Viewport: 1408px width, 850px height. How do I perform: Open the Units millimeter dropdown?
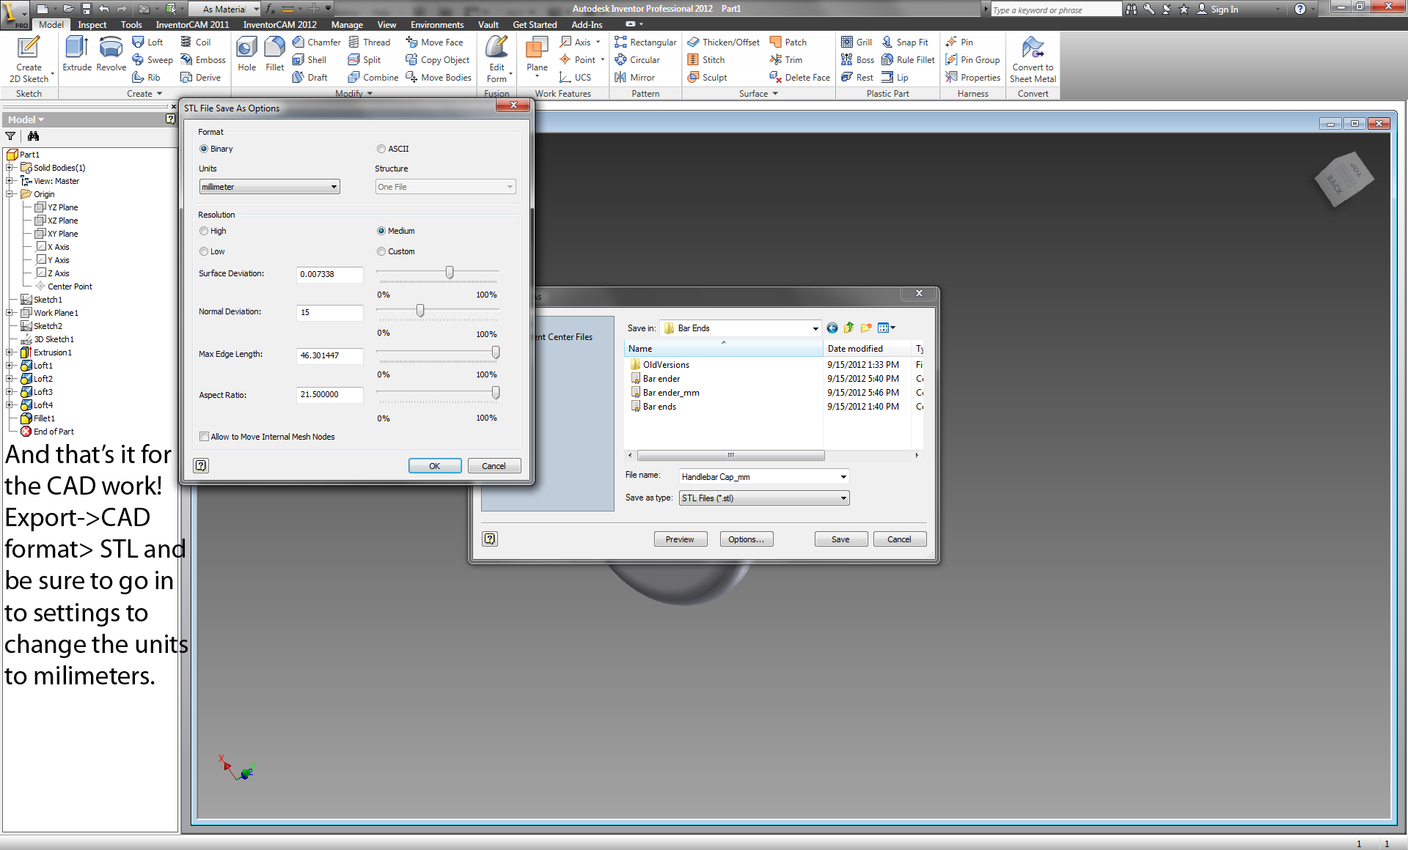coord(269,187)
